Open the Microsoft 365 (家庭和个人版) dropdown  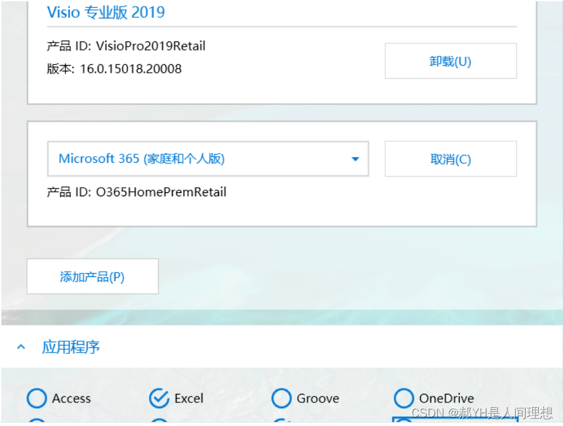pyautogui.click(x=208, y=159)
